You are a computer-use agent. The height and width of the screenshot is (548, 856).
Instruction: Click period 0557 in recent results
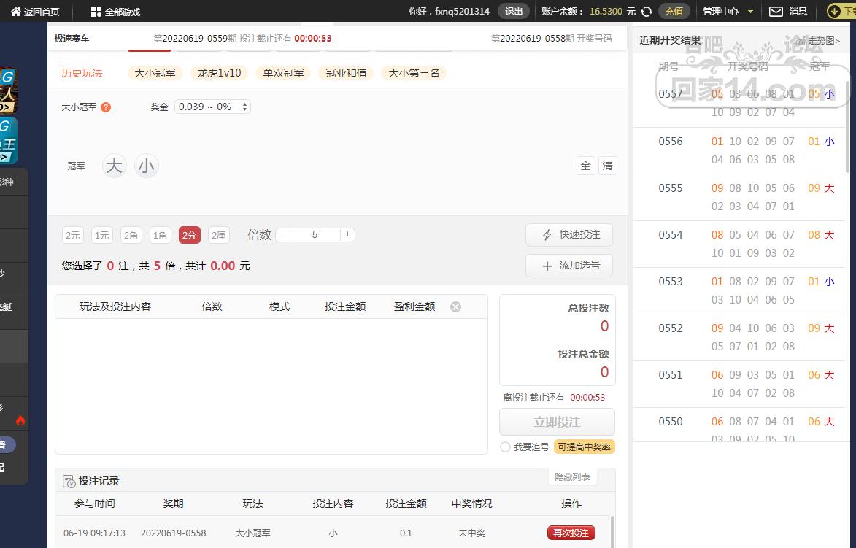(671, 94)
